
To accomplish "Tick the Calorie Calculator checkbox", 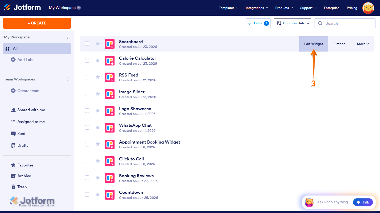I will pos(87,60).
